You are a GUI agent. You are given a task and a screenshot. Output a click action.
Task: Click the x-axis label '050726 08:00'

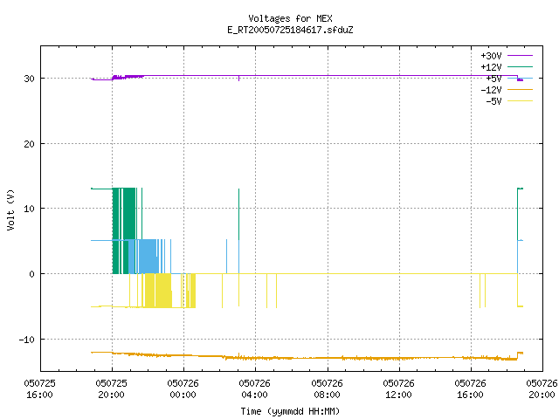pyautogui.click(x=327, y=389)
